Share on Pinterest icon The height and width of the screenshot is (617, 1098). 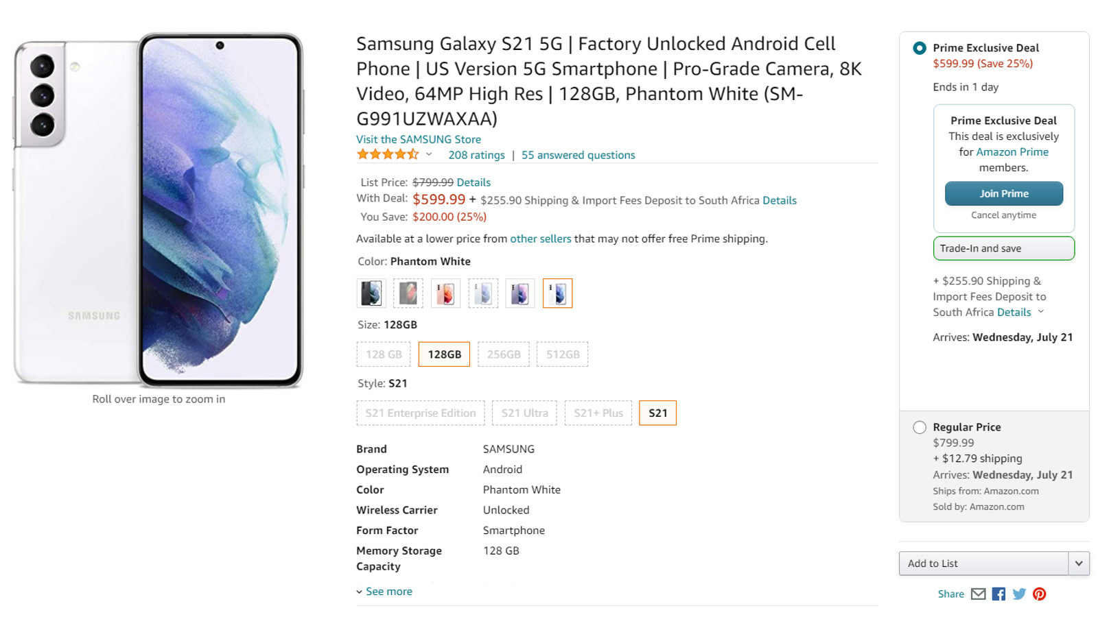1040,594
